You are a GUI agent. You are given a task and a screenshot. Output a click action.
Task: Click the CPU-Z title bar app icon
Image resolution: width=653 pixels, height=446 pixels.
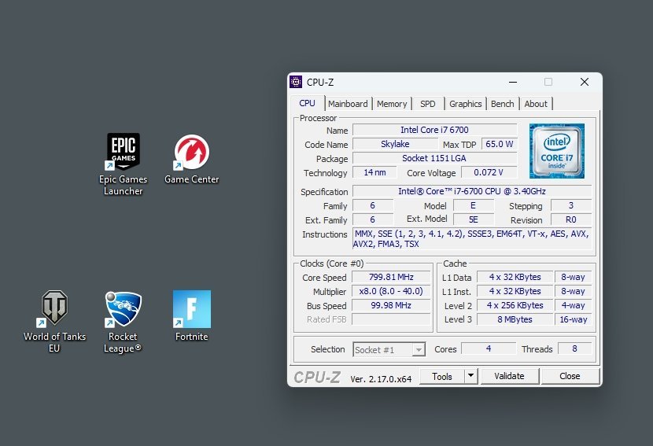(296, 82)
